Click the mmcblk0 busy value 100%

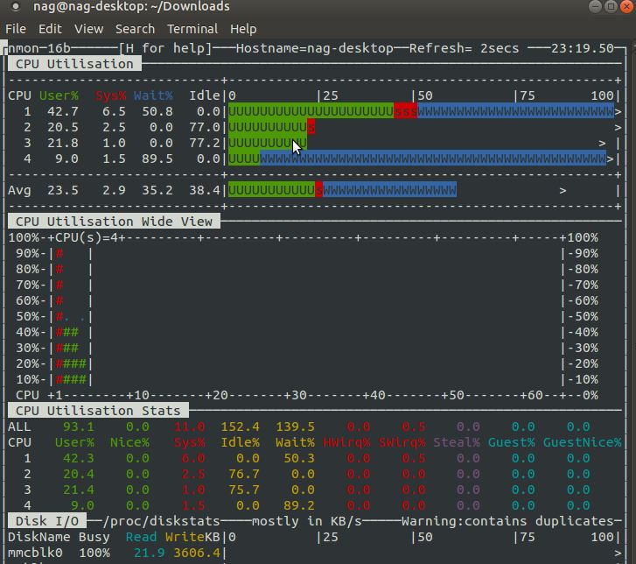pyautogui.click(x=94, y=553)
